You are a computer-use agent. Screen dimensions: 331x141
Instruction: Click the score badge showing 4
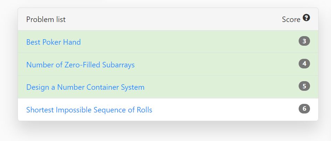click(x=304, y=64)
